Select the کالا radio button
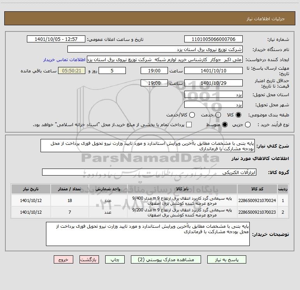The image size is (300, 290). pos(238,115)
